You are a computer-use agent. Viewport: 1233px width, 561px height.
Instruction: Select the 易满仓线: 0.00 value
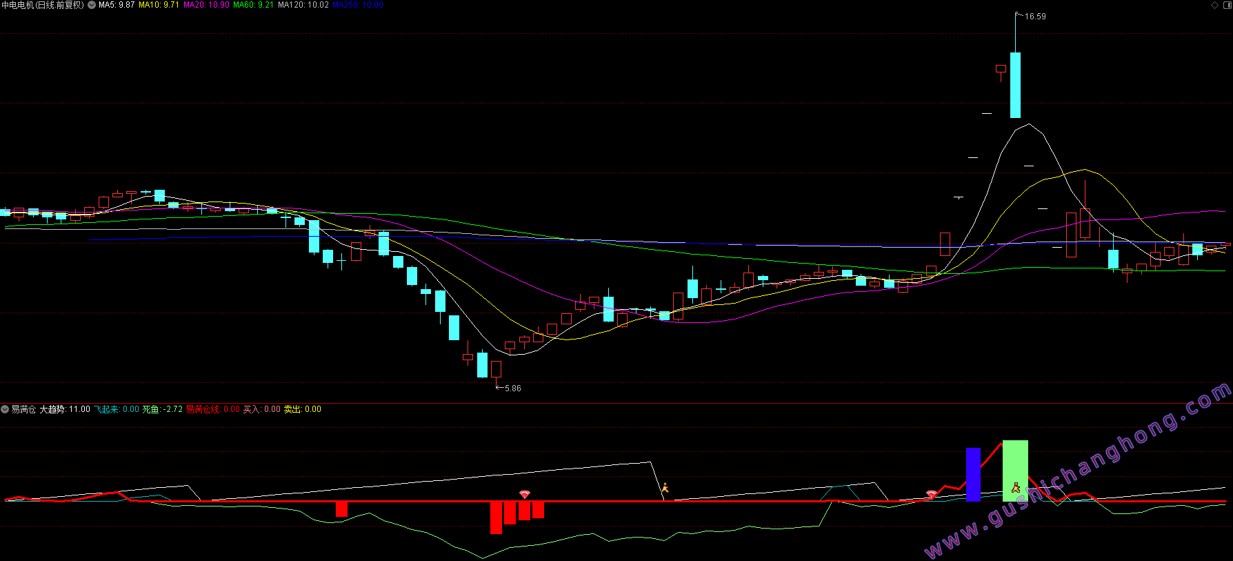tap(213, 409)
